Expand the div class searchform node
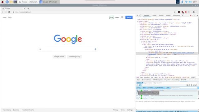The height and width of the screenshot is (112, 199). pos(140,74)
